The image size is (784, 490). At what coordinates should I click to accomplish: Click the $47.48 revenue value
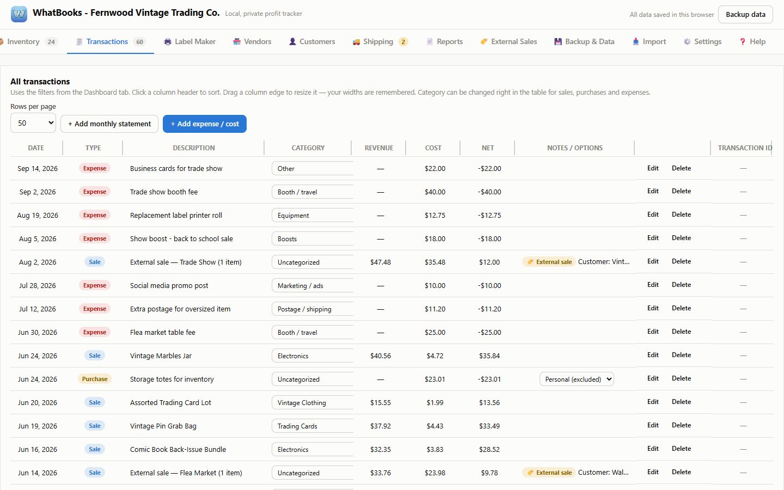click(x=381, y=262)
